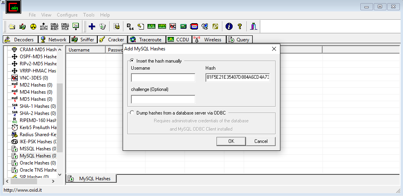Open the View menu
Viewport: 403px width, 196px height.
[x=46, y=15]
